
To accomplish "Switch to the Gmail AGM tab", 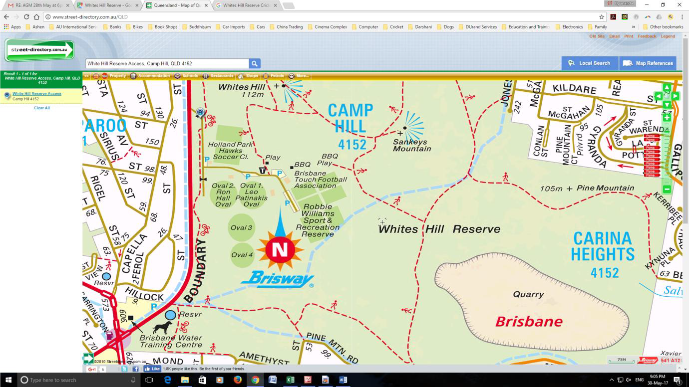I will click(38, 5).
